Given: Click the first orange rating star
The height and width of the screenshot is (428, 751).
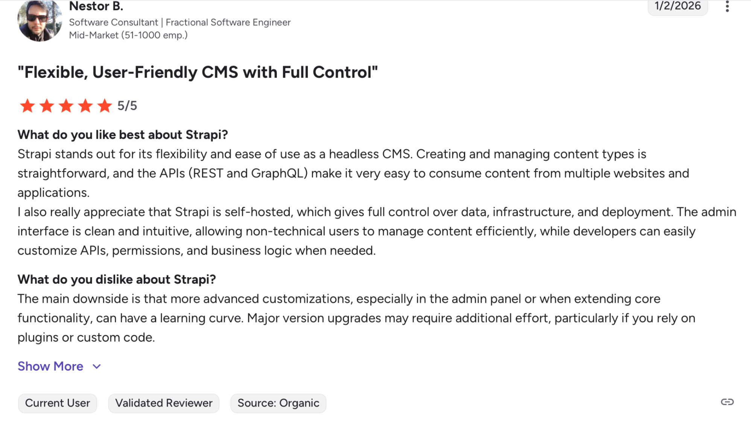Looking at the screenshot, I should [27, 106].
